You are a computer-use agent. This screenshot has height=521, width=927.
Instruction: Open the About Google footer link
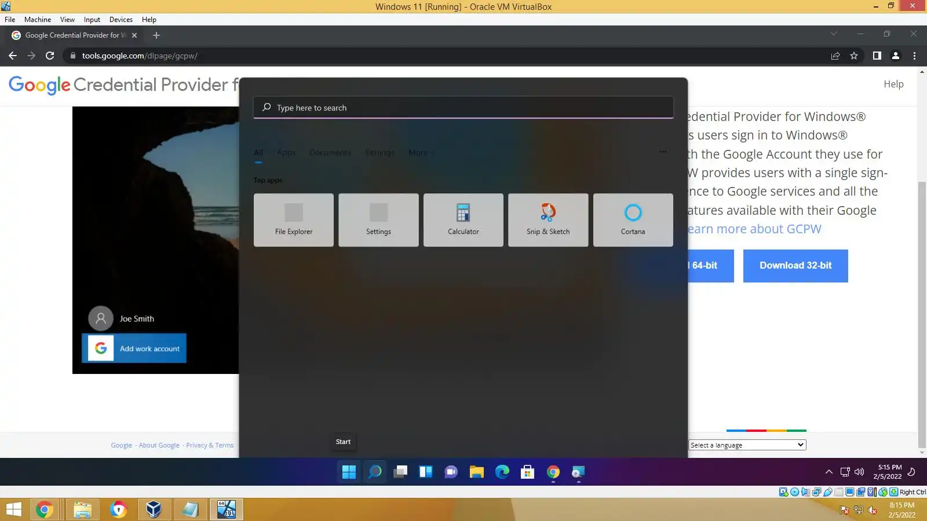coord(159,445)
